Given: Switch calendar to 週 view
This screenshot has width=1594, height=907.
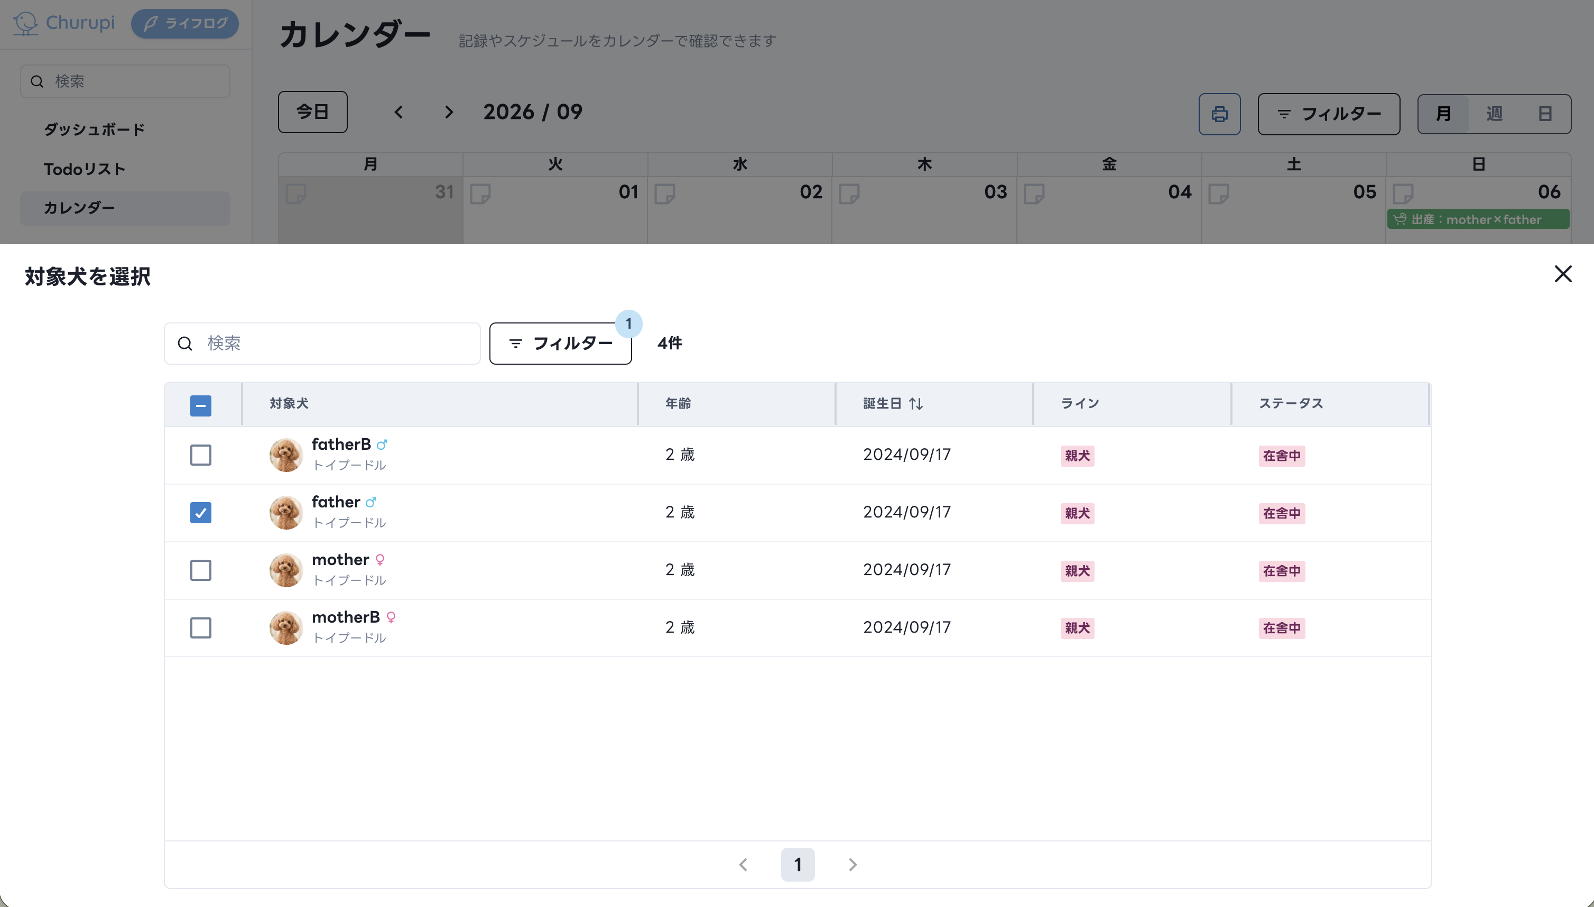Looking at the screenshot, I should coord(1494,114).
